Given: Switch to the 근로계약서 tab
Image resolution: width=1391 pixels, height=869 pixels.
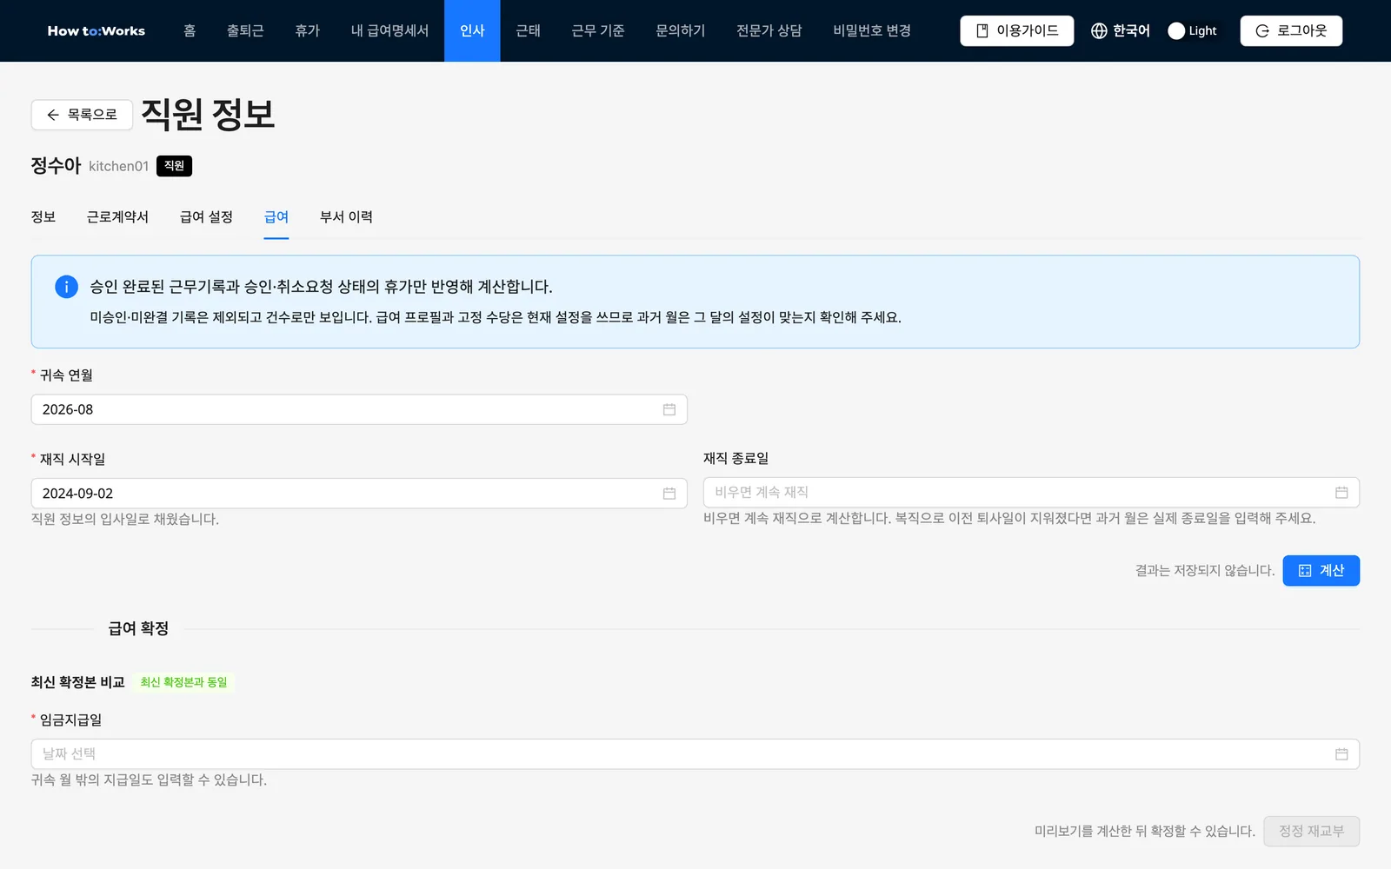Looking at the screenshot, I should (x=117, y=217).
